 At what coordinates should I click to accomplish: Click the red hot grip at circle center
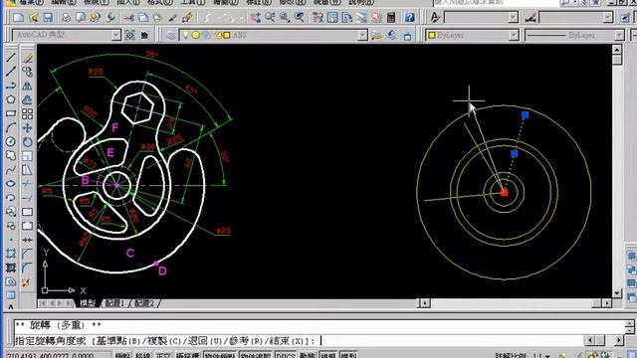pos(505,192)
